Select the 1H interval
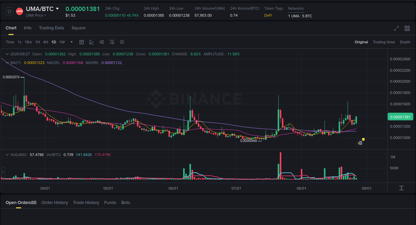 (x=38, y=42)
